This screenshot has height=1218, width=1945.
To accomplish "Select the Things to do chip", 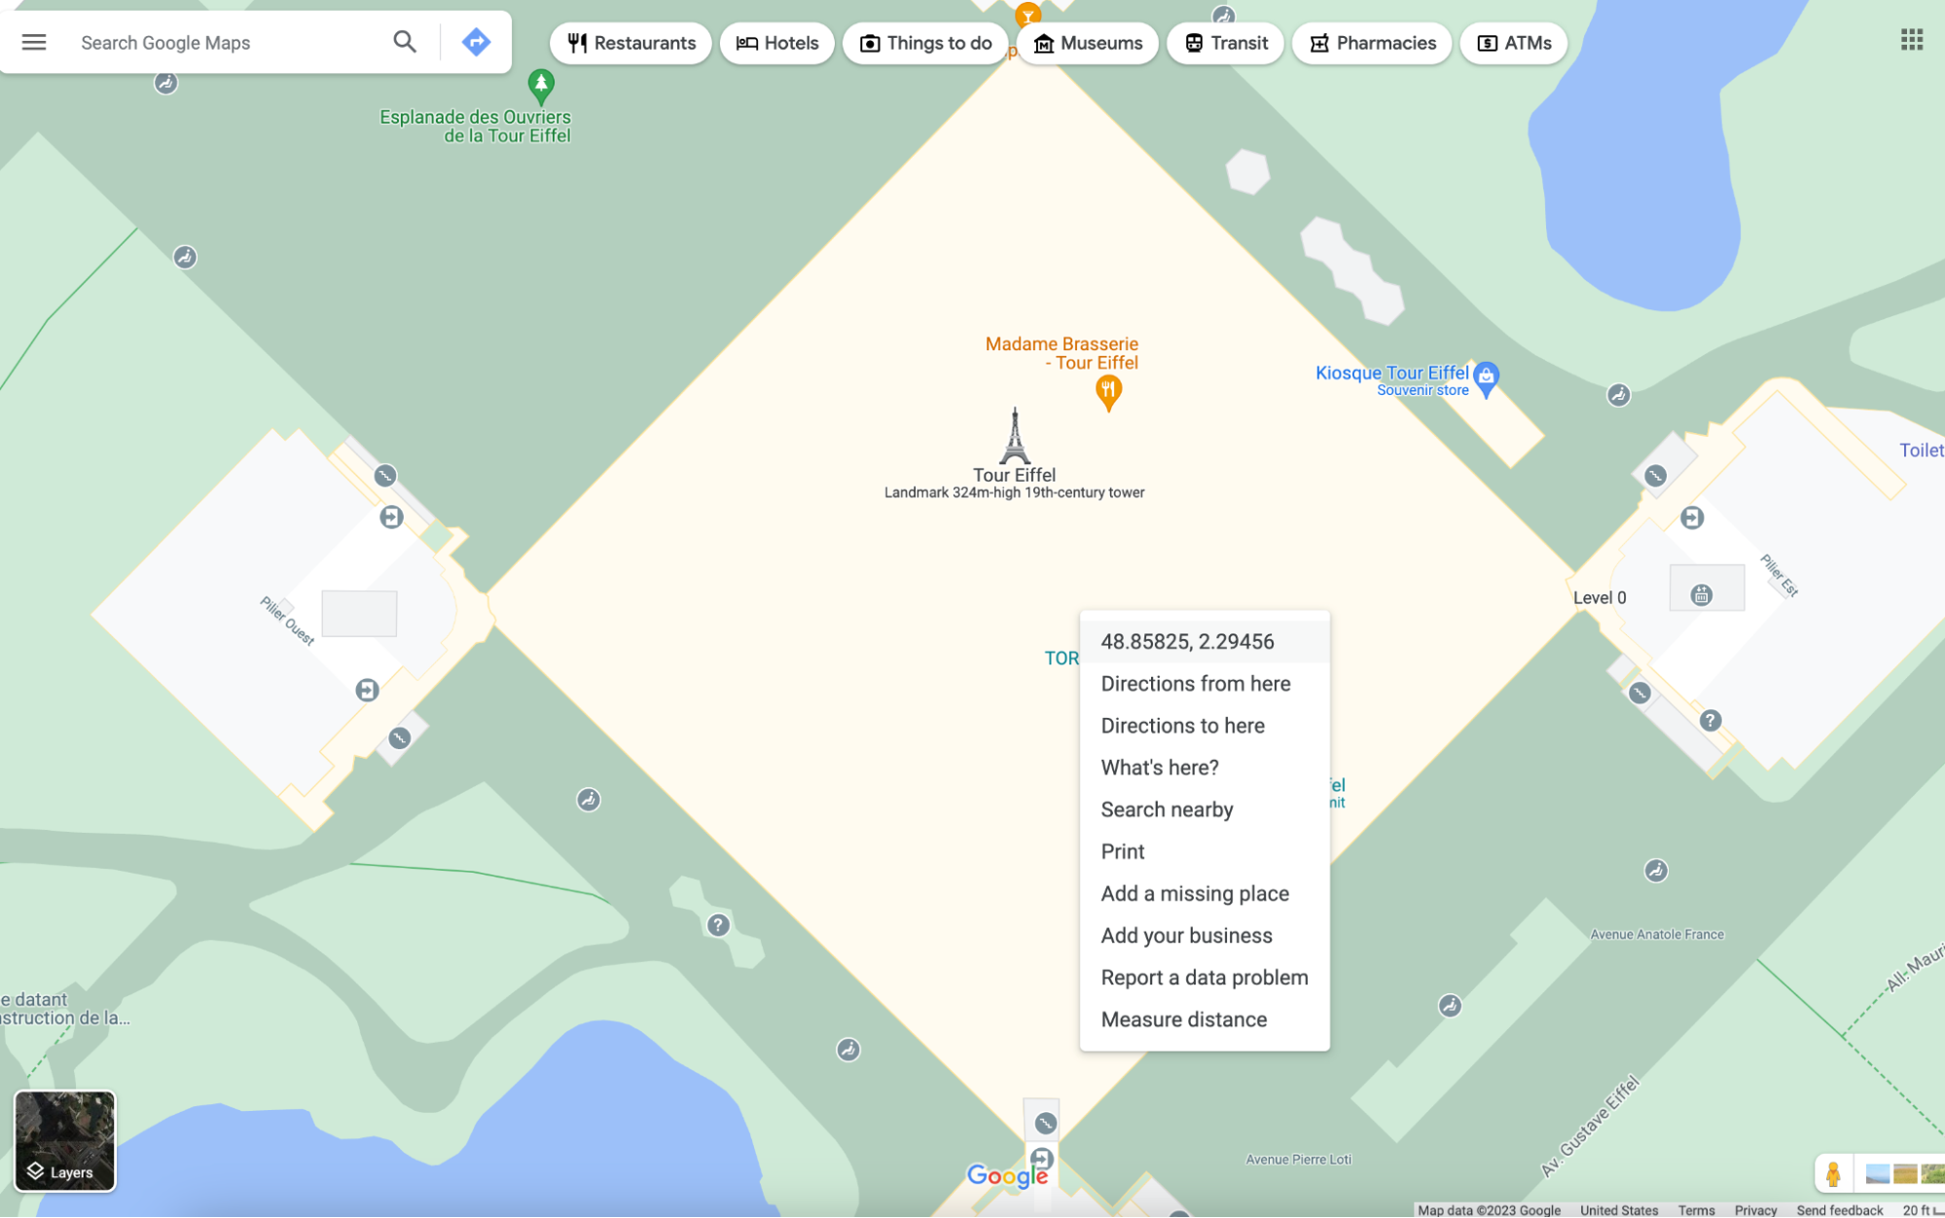I will pyautogui.click(x=925, y=43).
